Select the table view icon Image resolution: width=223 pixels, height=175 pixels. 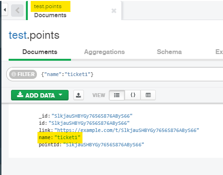tap(148, 95)
